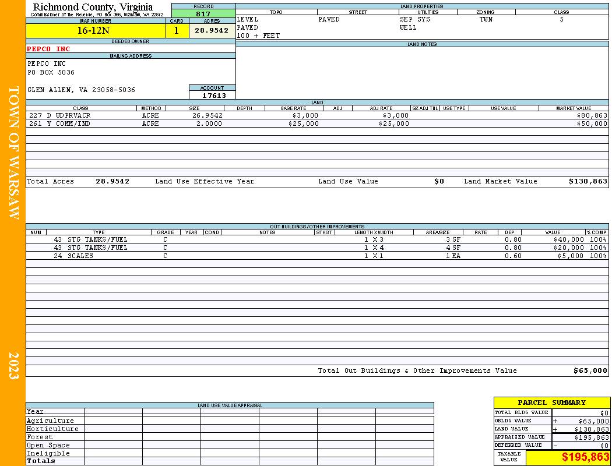The image size is (612, 466).
Task: Select land size 2.0000
Action: pos(209,123)
